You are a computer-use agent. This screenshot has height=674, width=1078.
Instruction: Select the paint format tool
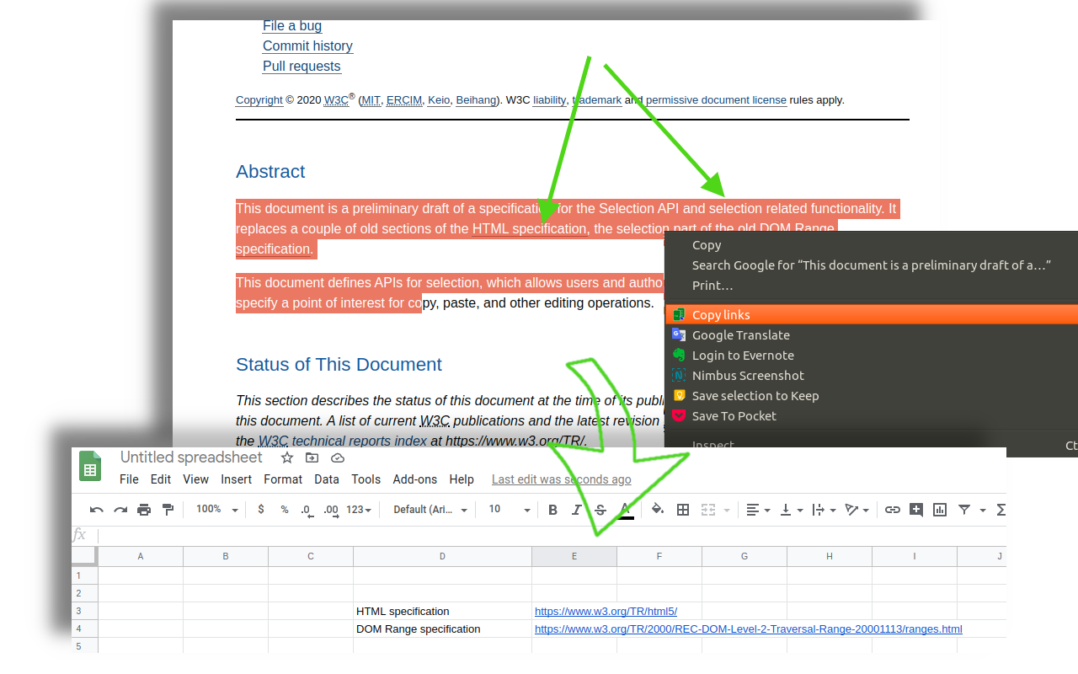coord(168,510)
